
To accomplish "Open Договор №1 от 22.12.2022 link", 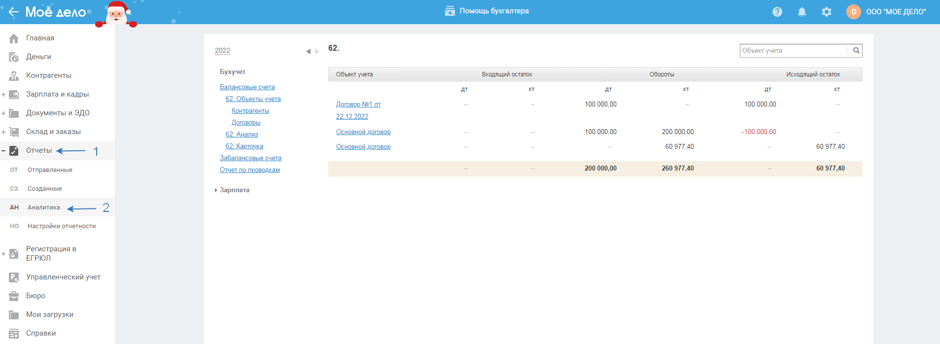I will [358, 110].
